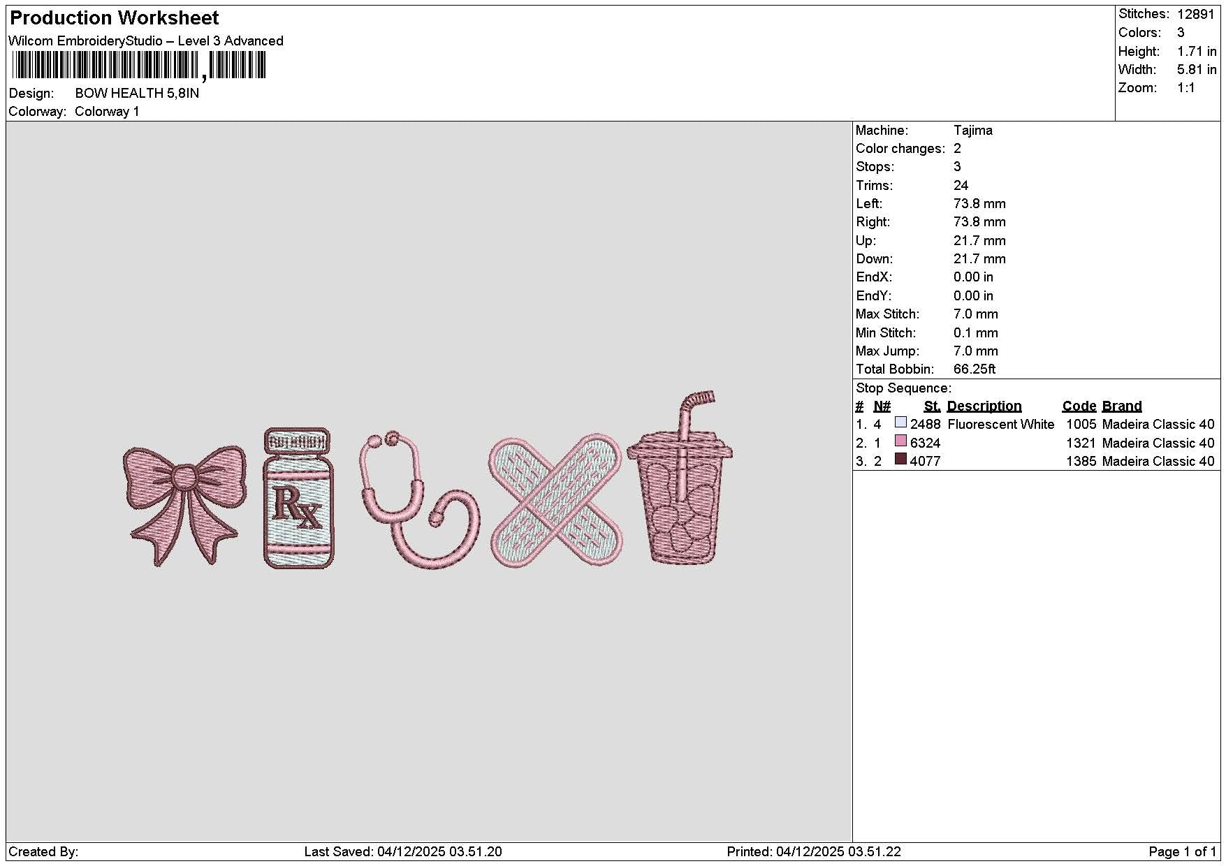
Task: Click the 'Code' column header
Action: click(1079, 406)
